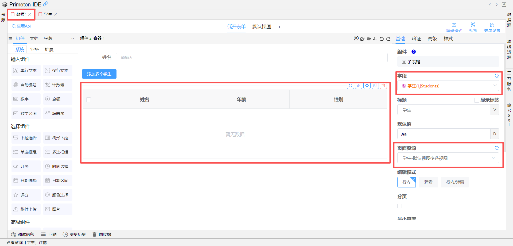Click the 姓名 text input field
The height and width of the screenshot is (246, 513).
pos(251,57)
